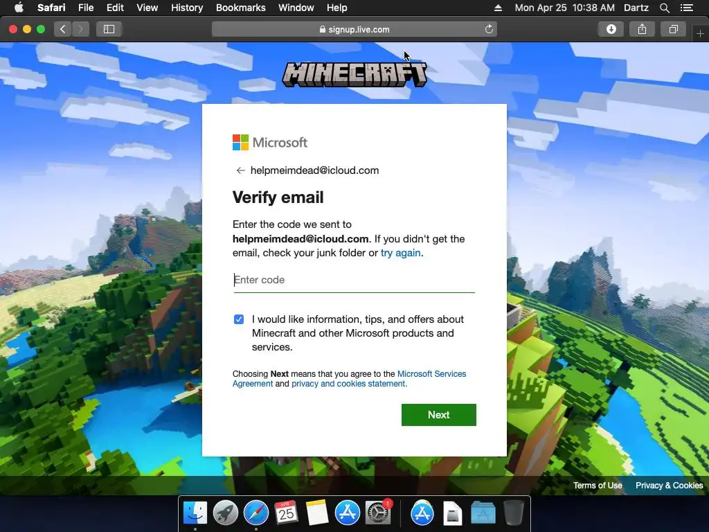Go back using arrow beside email address

coord(240,170)
